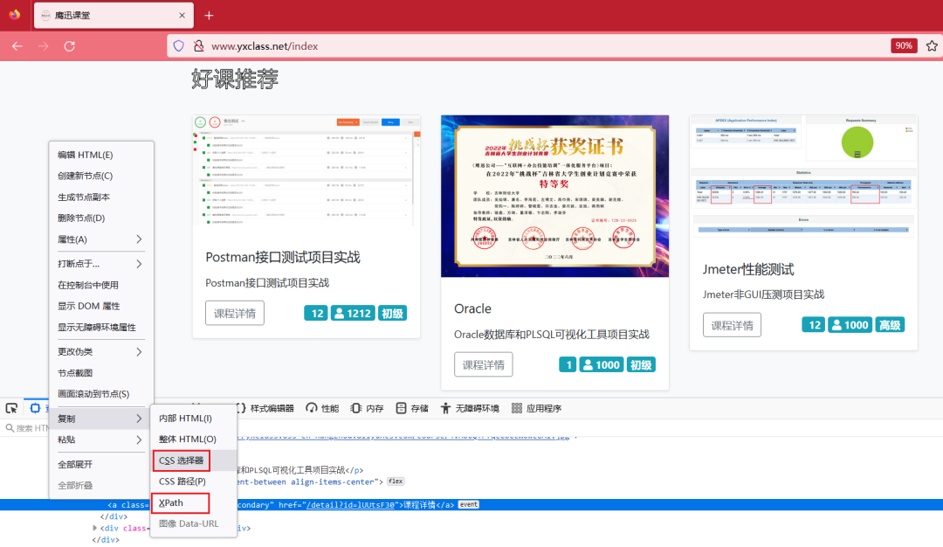943x547 pixels.
Task: Copy CSS 路径(P) from the submenu
Action: point(193,481)
